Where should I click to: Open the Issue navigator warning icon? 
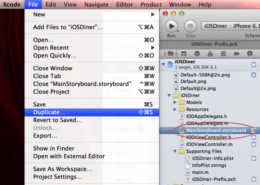pyautogui.click(x=210, y=54)
